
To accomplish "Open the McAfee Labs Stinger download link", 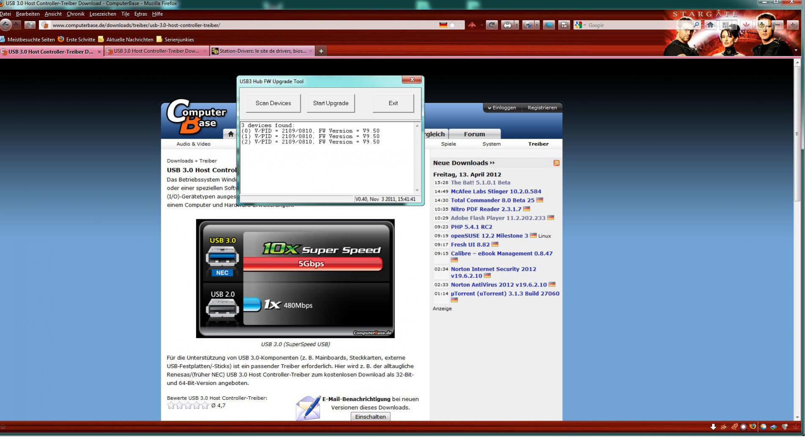I will click(x=496, y=191).
